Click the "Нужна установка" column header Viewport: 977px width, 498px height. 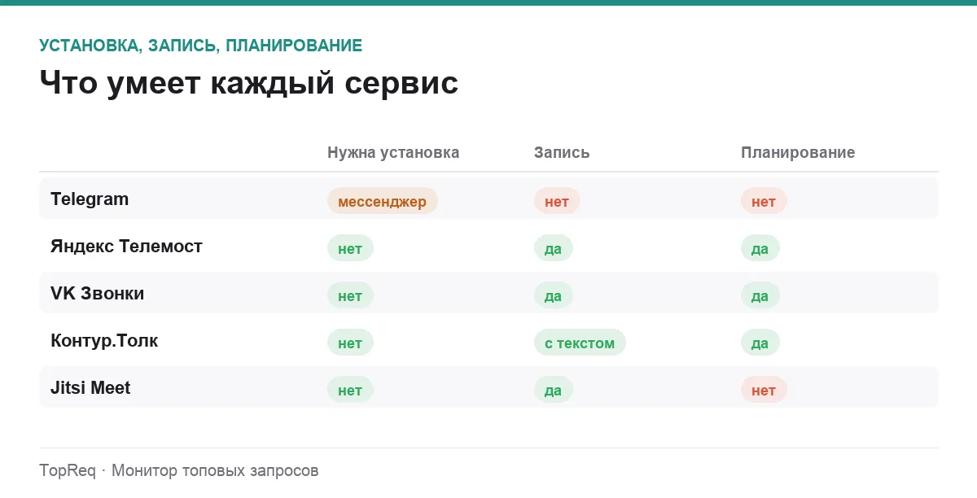[393, 152]
